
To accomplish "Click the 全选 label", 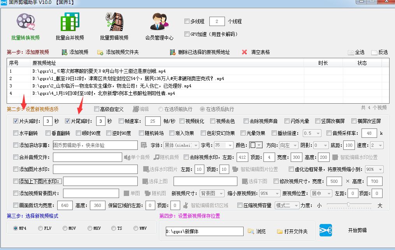I will point(360,52).
